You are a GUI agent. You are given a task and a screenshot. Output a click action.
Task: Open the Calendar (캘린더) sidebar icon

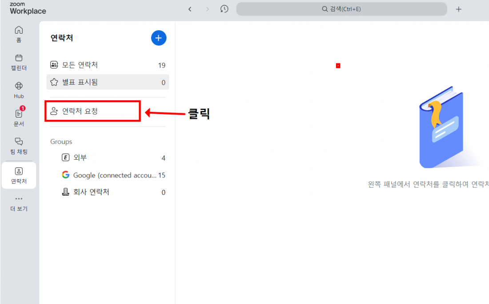[19, 62]
